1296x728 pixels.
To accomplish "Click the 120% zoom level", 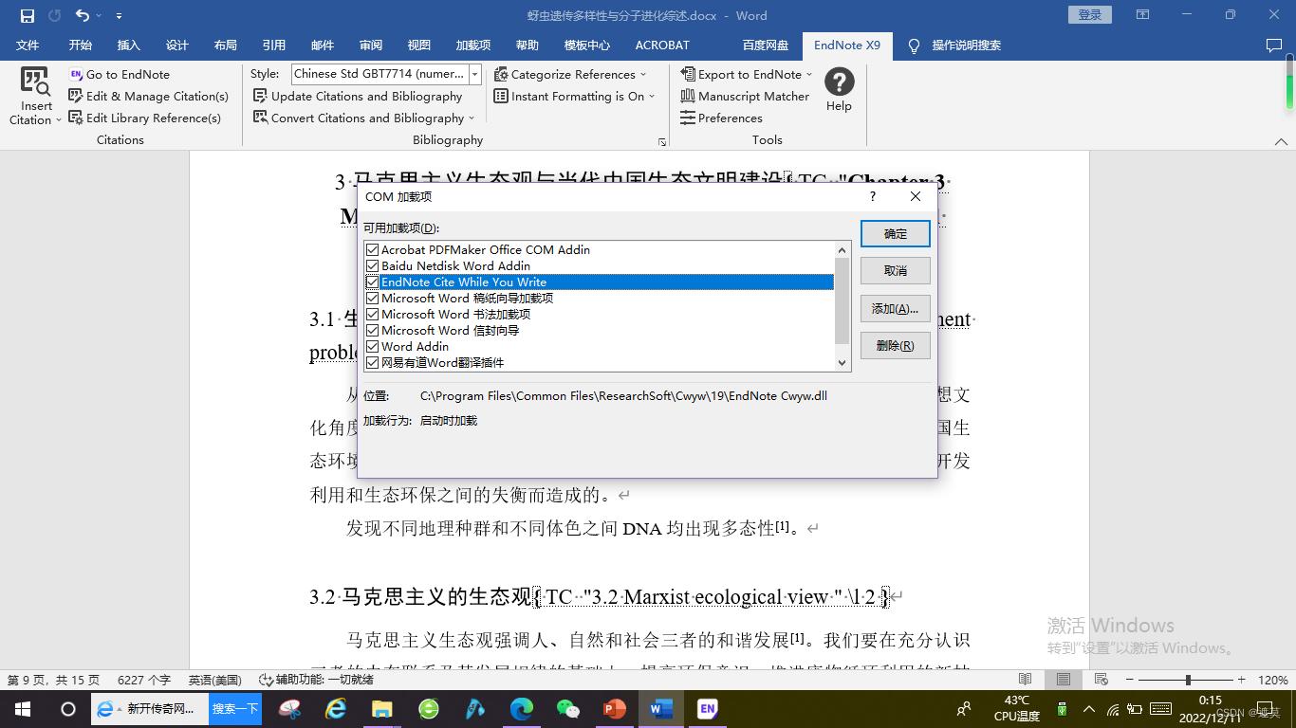I will [x=1272, y=680].
